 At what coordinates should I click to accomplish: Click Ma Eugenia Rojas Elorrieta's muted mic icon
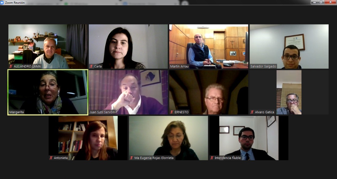(x=132, y=158)
